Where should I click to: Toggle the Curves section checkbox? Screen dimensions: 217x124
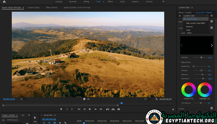click(212, 108)
